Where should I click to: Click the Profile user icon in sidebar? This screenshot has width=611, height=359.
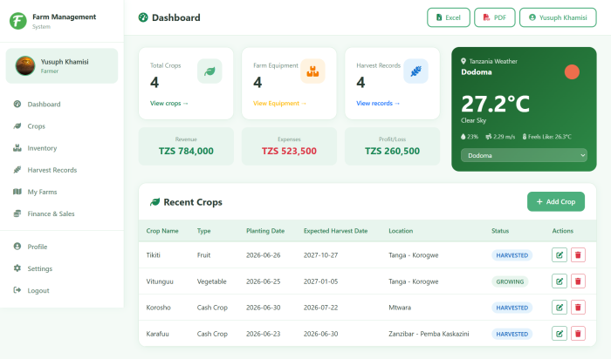click(17, 247)
